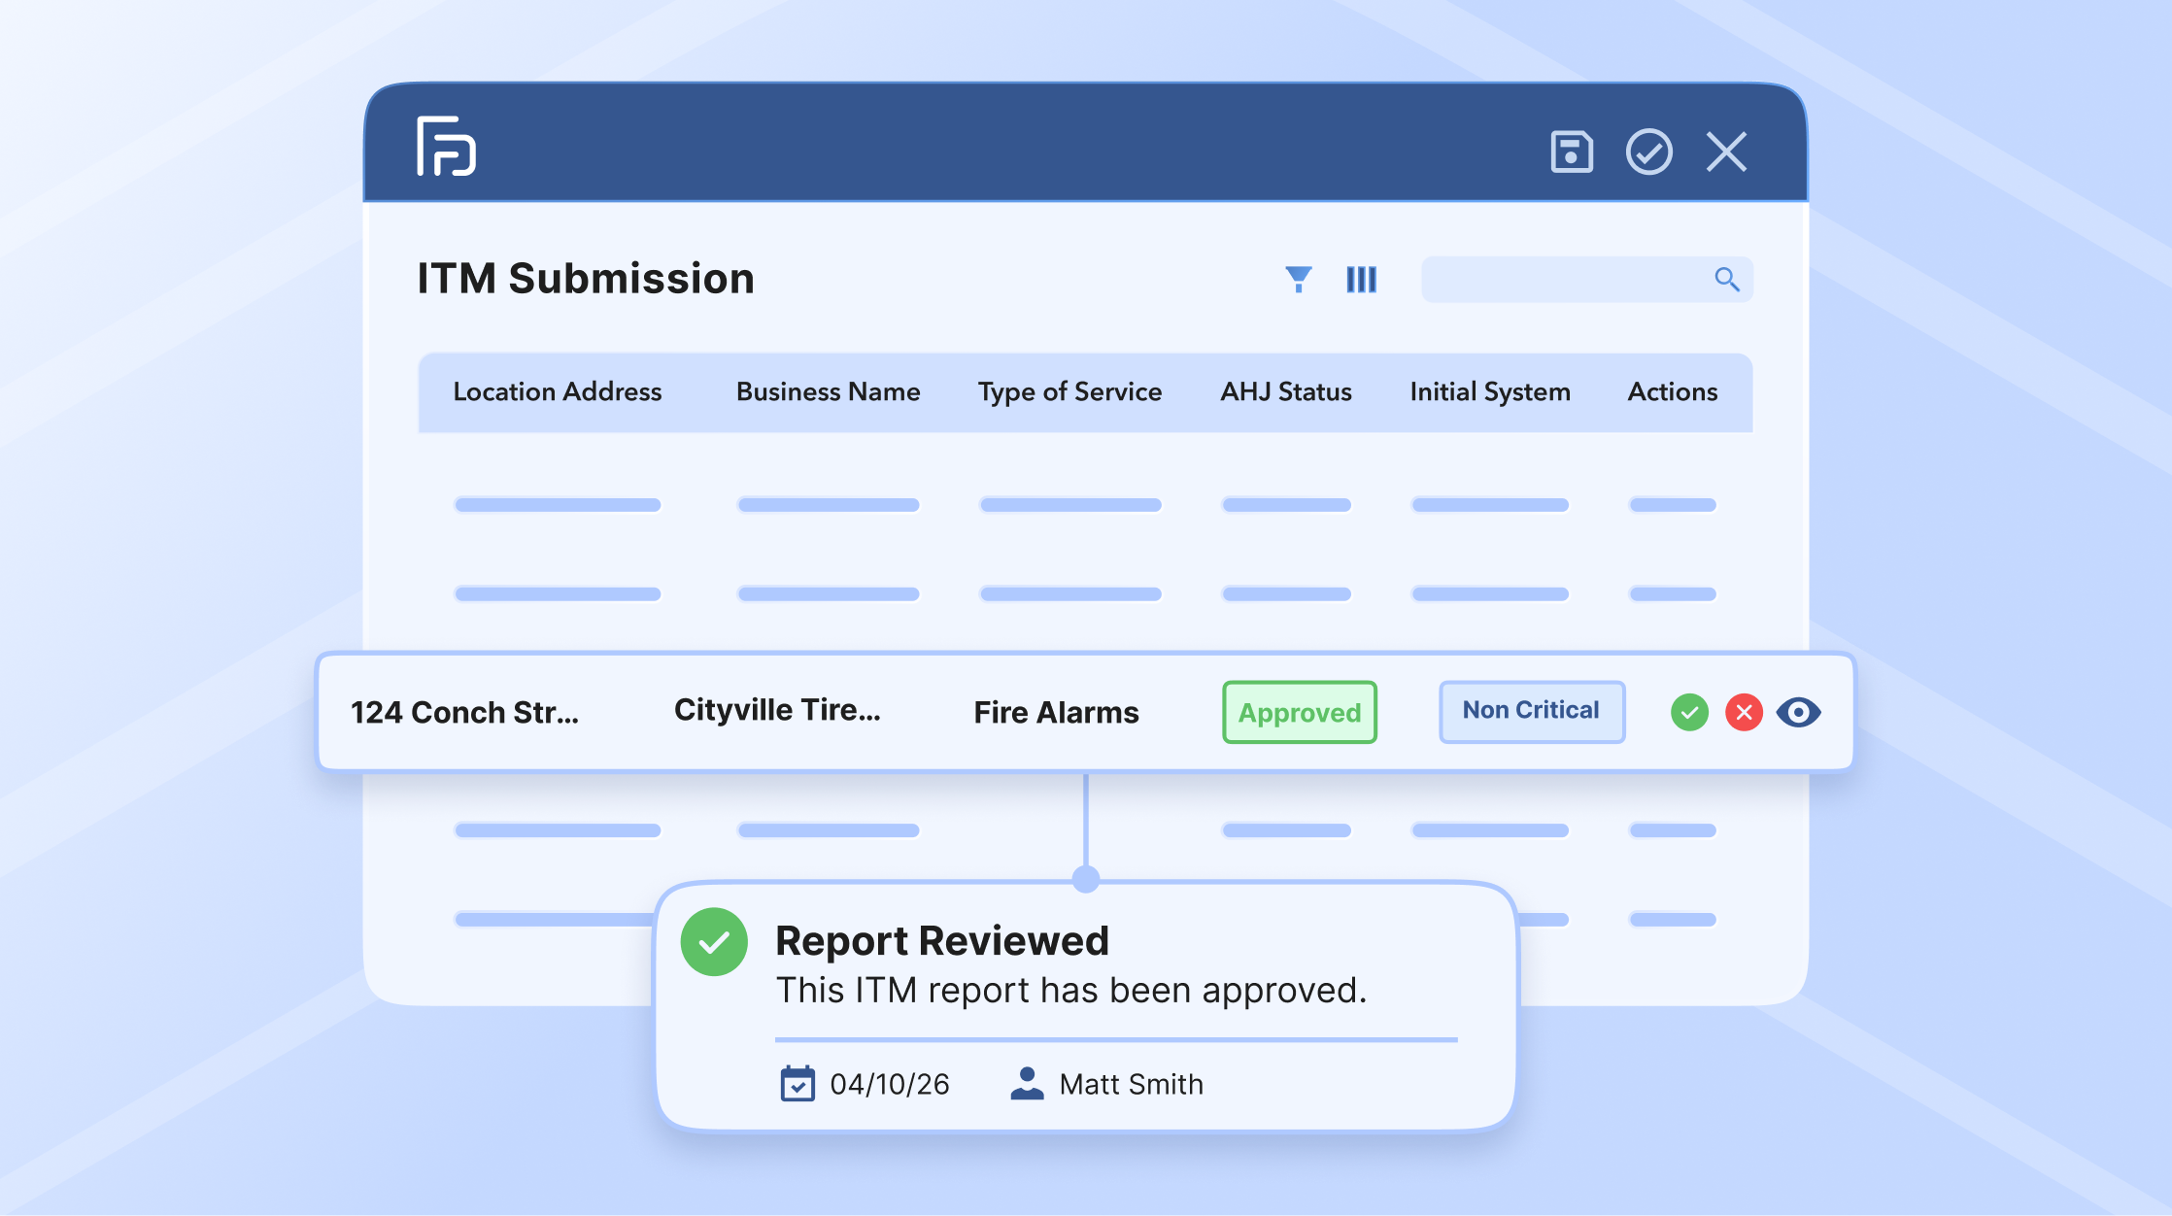Screen dimensions: 2172x1216
Task: Select the Cityville Tire... business cell
Action: (x=777, y=710)
